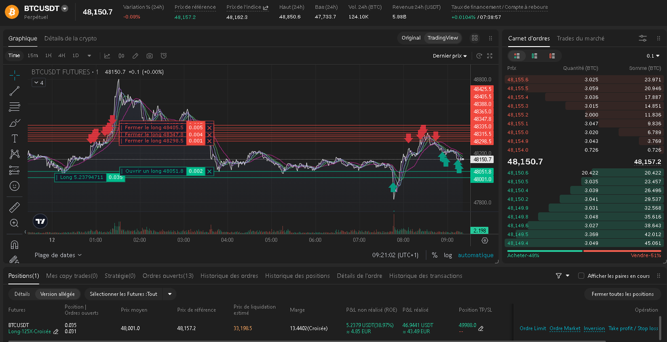
Task: Open the emoji icons tool
Action: click(14, 186)
